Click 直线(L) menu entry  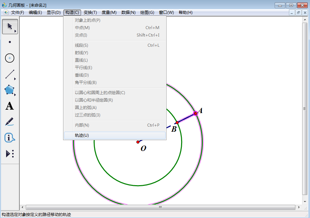click(115, 60)
